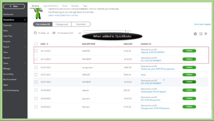This screenshot has height=121, width=214.
Task: Open Live Bookkeeping in the sidebar
Action: (x=11, y=90)
